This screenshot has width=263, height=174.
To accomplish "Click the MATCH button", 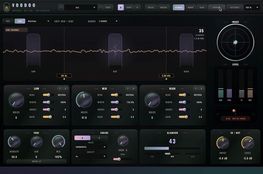I will [163, 7].
